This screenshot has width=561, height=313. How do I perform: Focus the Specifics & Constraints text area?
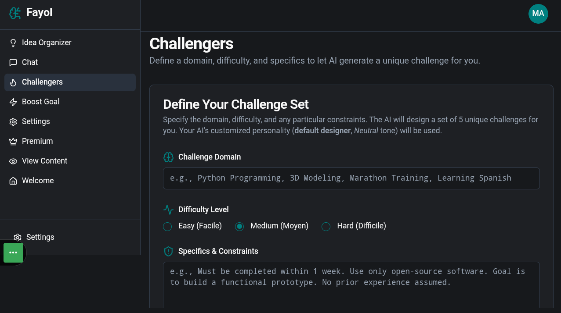pos(351,285)
